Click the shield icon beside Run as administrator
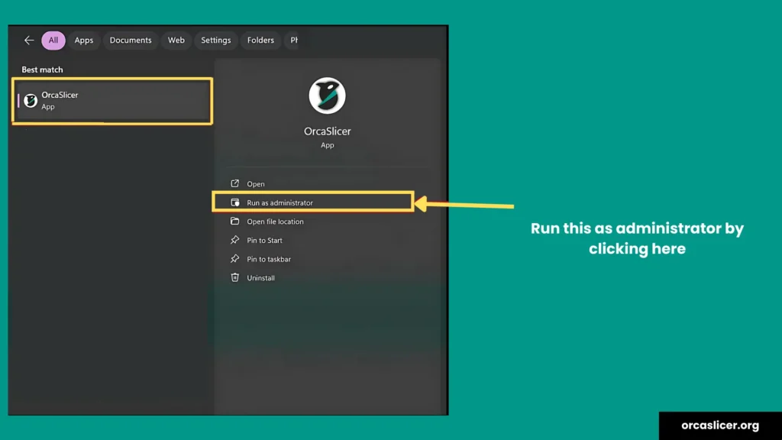782x440 pixels. tap(235, 202)
